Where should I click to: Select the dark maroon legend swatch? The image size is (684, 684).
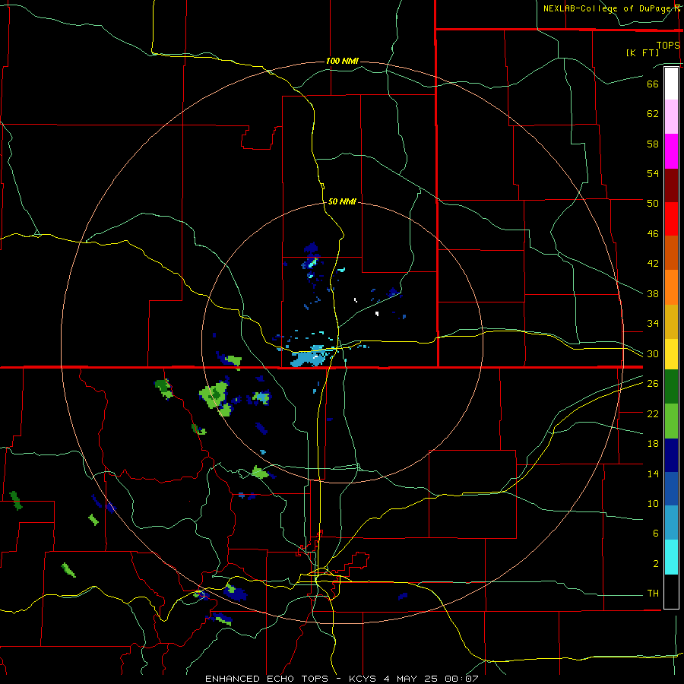pyautogui.click(x=671, y=185)
